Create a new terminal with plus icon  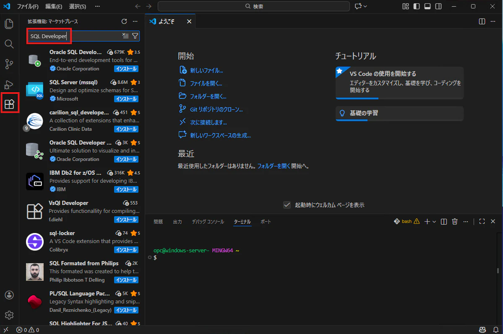coord(427,222)
